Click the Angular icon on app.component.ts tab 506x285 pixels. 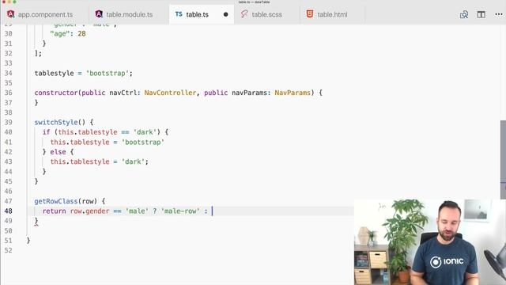pyautogui.click(x=10, y=14)
